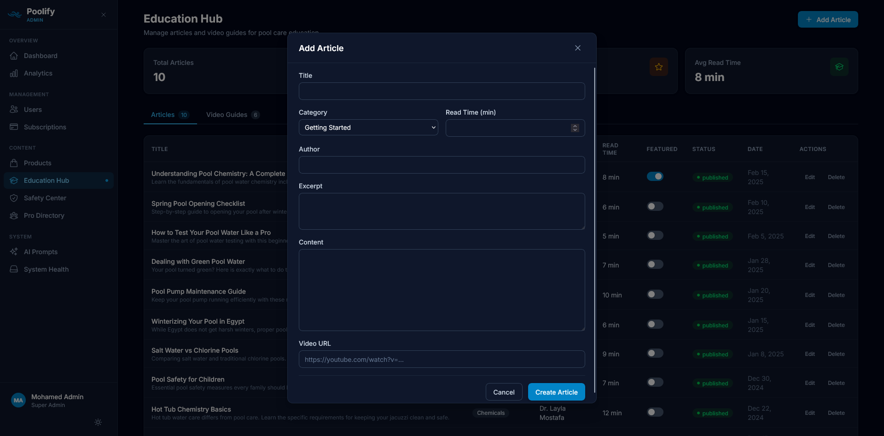Focus the Author input field
This screenshot has width=884, height=436.
442,165
